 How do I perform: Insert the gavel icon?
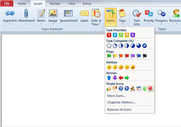[133, 88]
